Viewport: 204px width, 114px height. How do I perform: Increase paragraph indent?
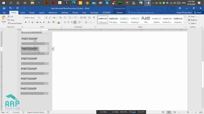[85, 18]
